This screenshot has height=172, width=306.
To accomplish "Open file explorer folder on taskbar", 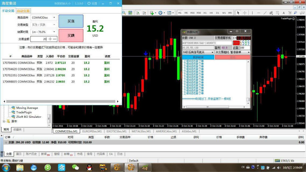I will click(20, 167).
